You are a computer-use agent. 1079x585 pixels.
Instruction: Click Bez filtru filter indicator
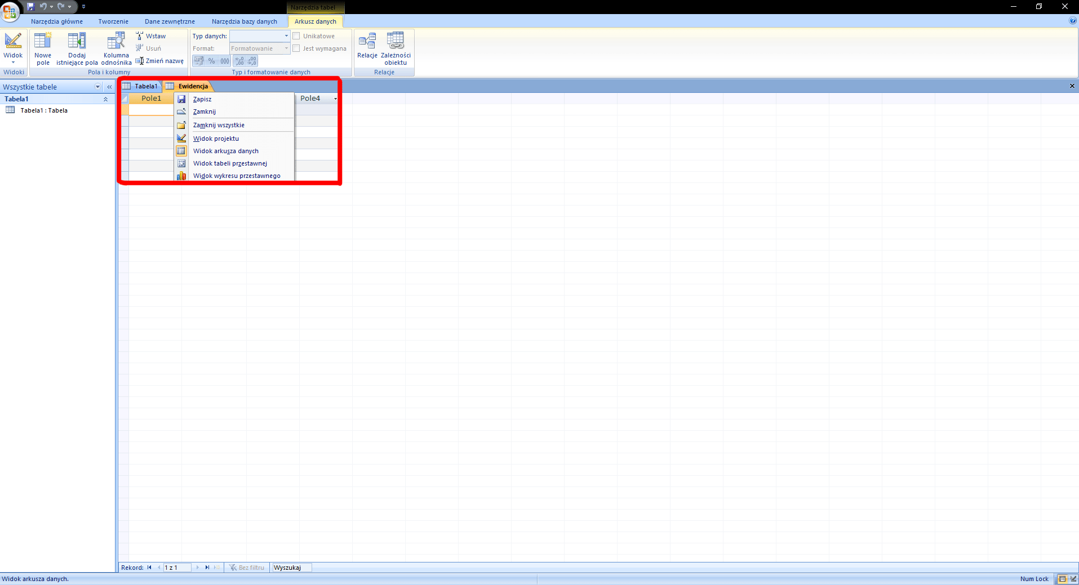point(247,568)
